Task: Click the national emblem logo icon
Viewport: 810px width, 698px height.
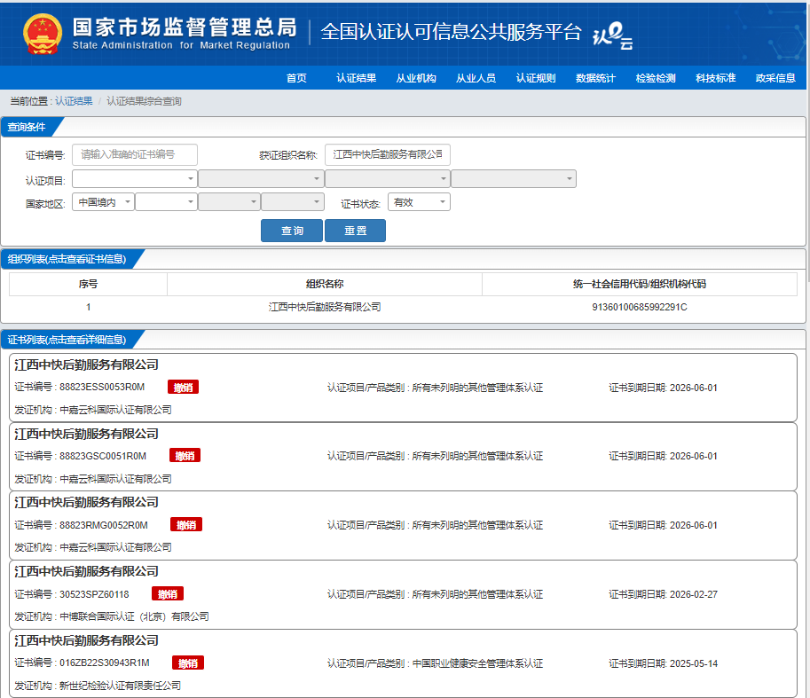Action: pyautogui.click(x=42, y=34)
